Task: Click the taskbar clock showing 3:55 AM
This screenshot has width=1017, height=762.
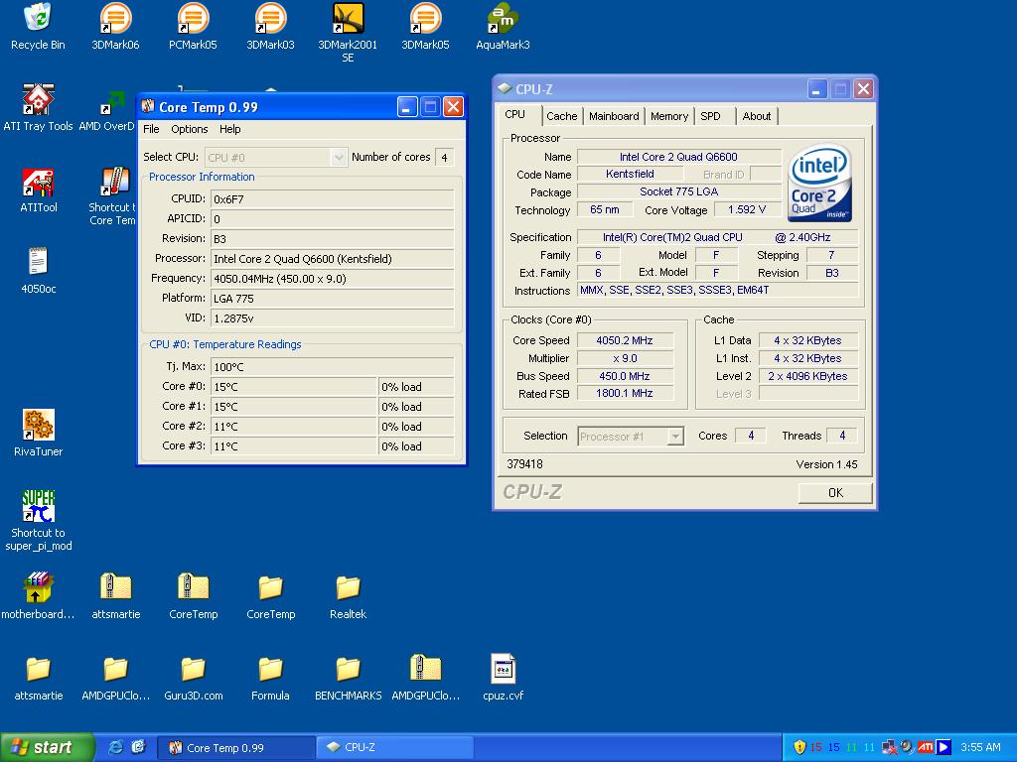Action: point(980,747)
